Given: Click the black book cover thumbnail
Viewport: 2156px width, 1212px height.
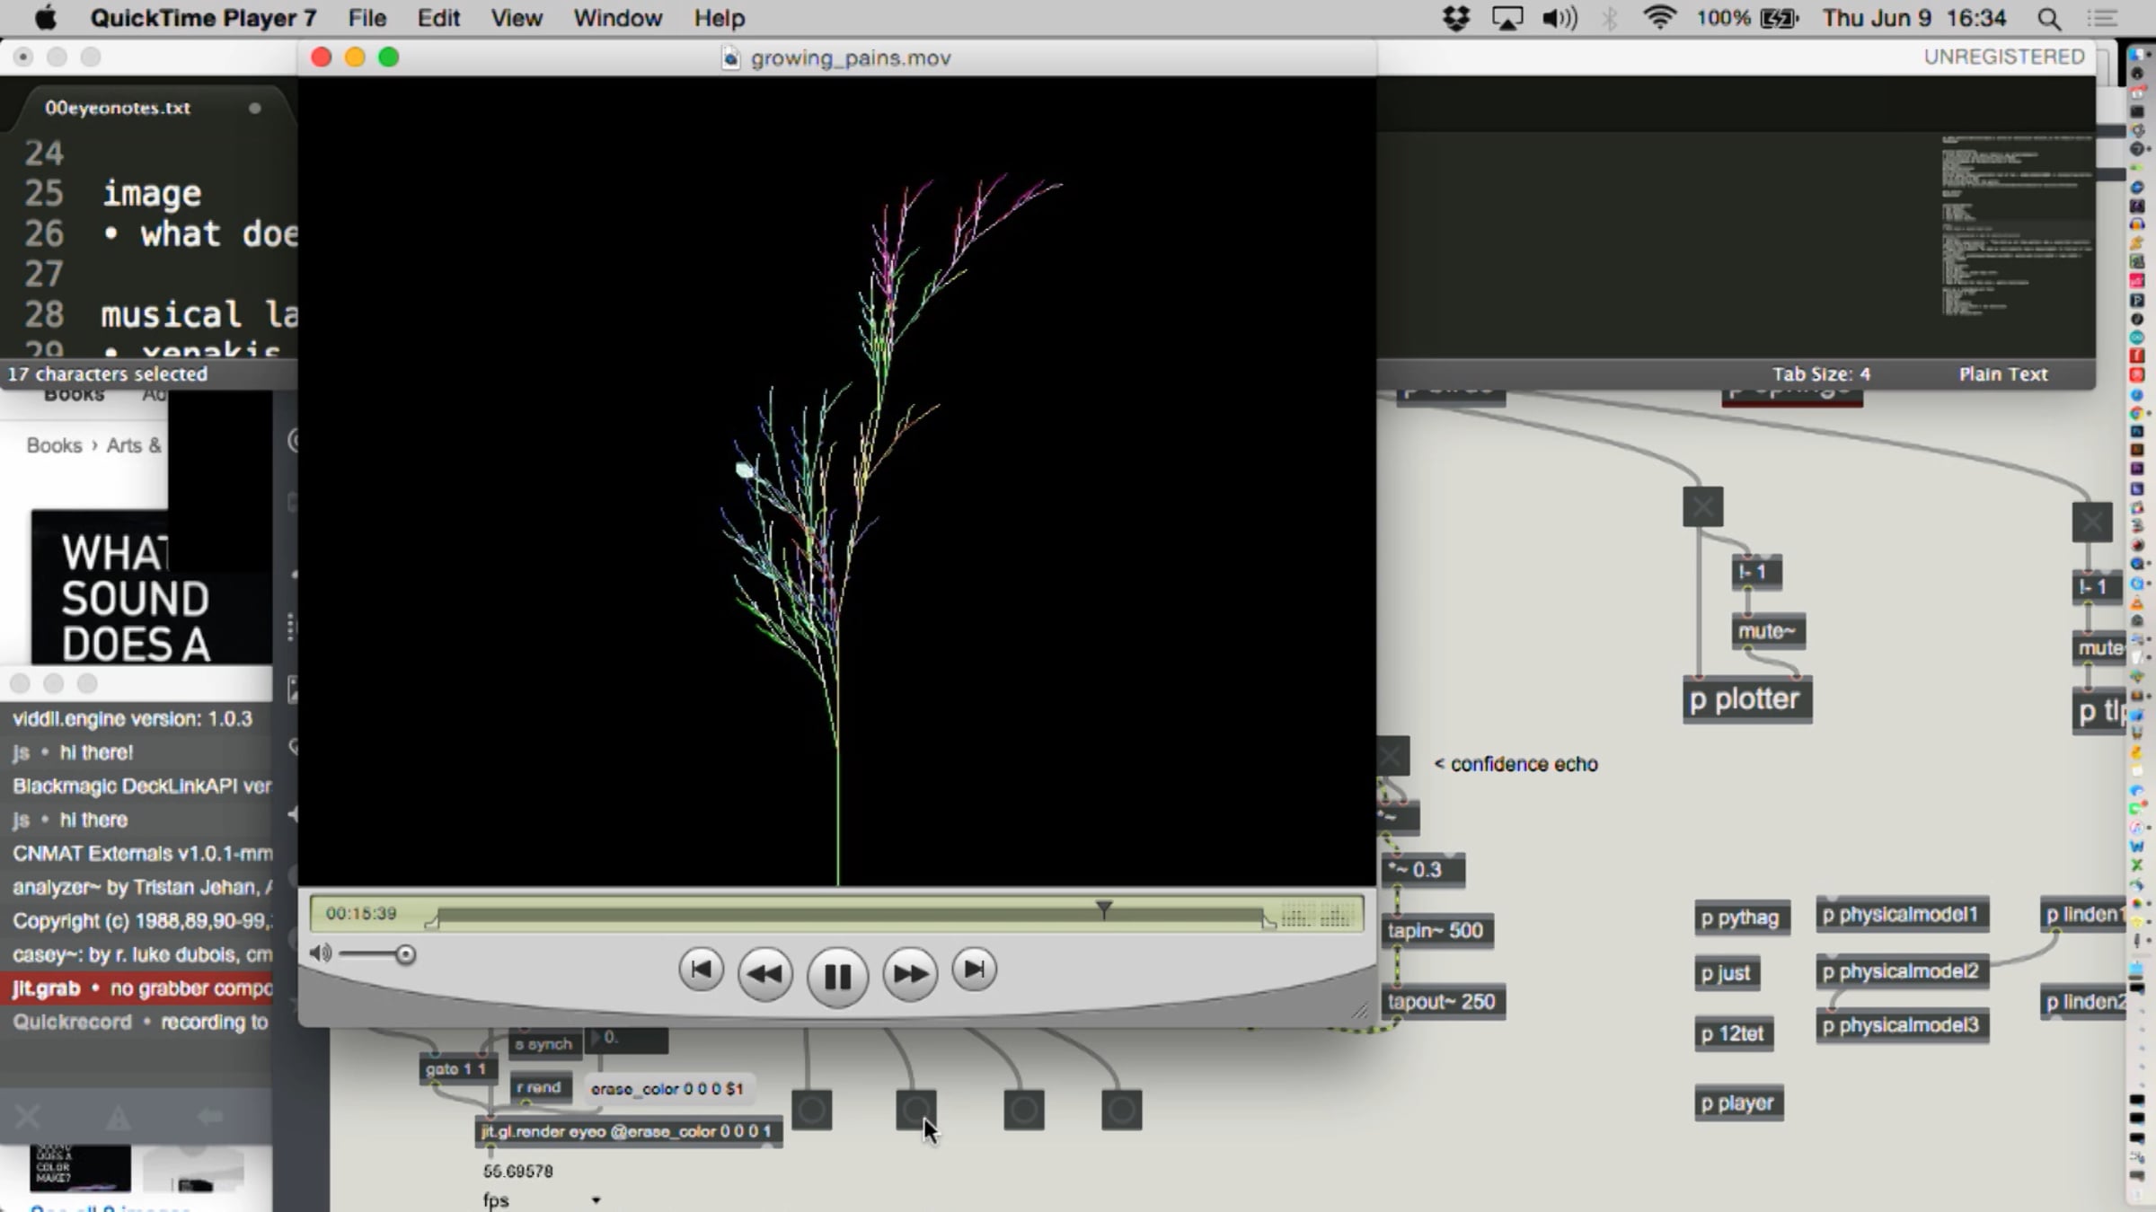Looking at the screenshot, I should click(x=81, y=1167).
